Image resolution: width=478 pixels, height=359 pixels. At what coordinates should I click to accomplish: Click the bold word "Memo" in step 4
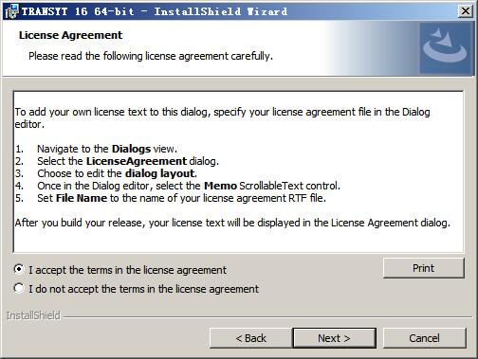(220, 186)
